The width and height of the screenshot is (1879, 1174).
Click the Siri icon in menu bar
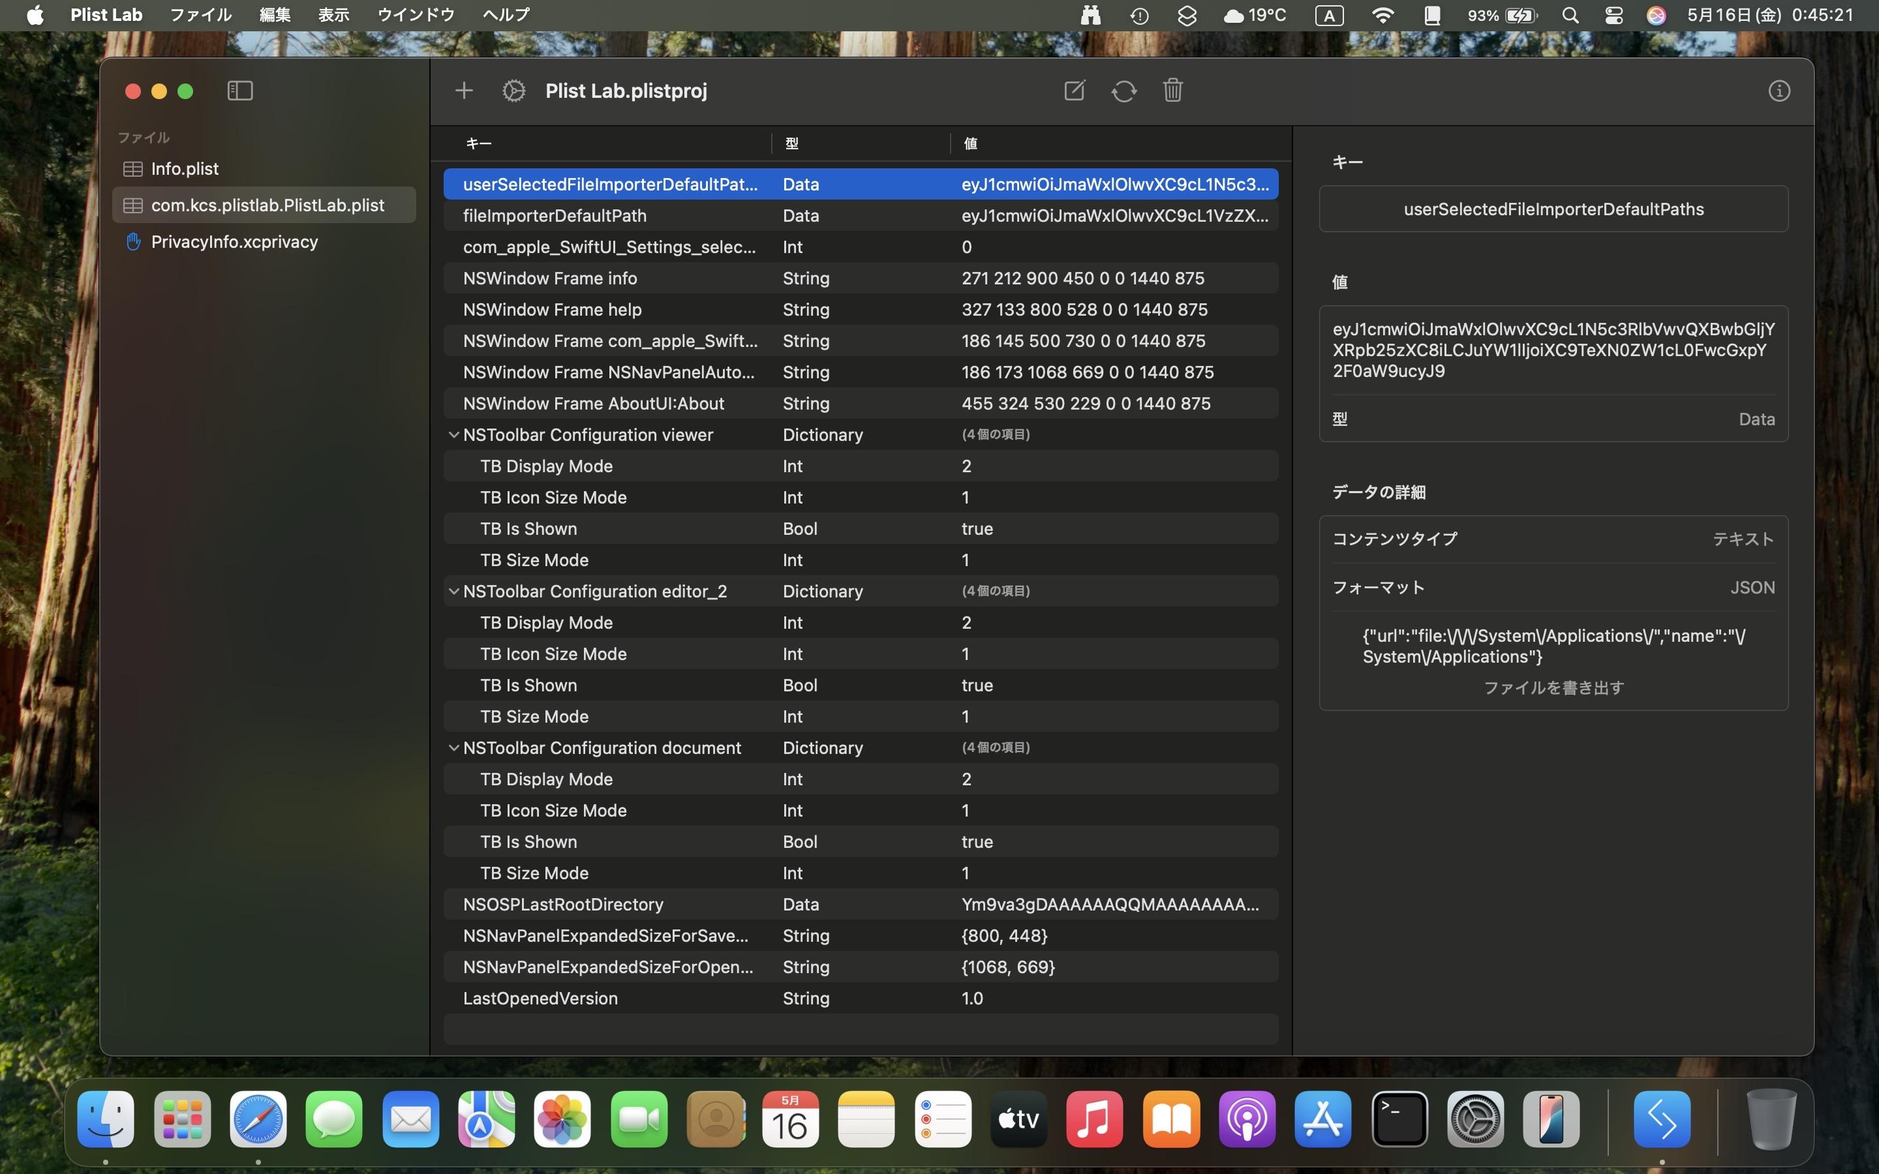[x=1655, y=15]
